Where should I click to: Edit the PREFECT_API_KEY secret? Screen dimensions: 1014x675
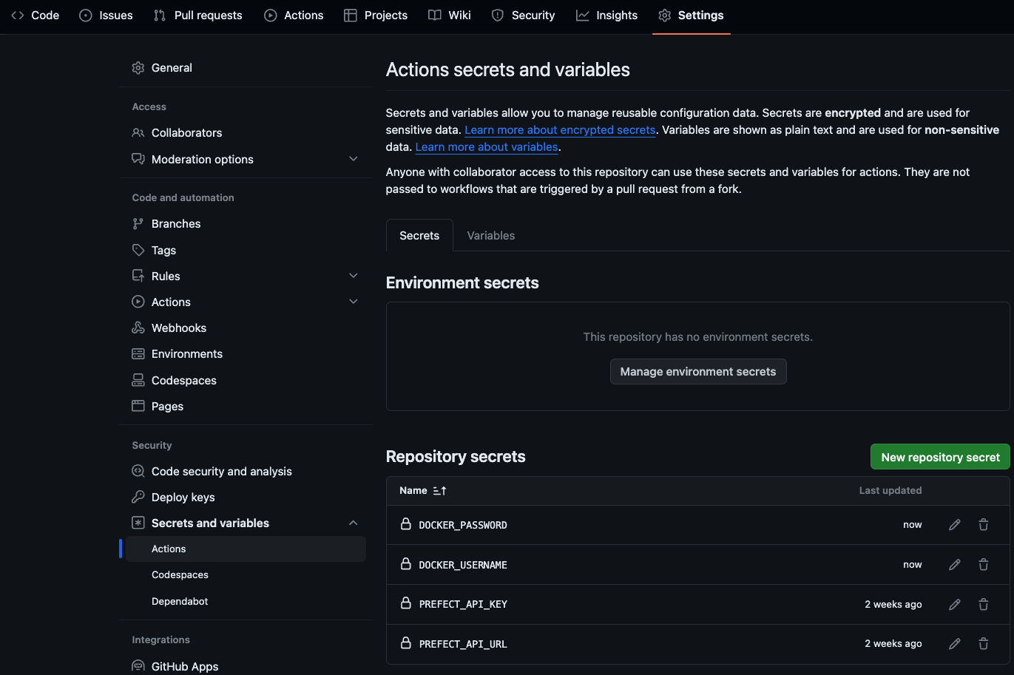(x=954, y=604)
